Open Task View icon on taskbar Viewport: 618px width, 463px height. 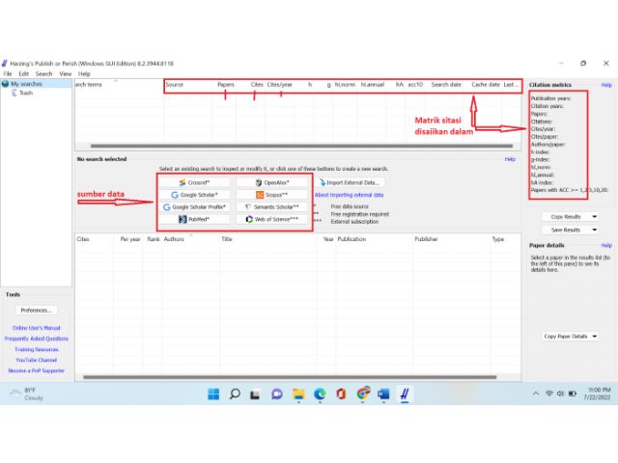[x=255, y=395]
